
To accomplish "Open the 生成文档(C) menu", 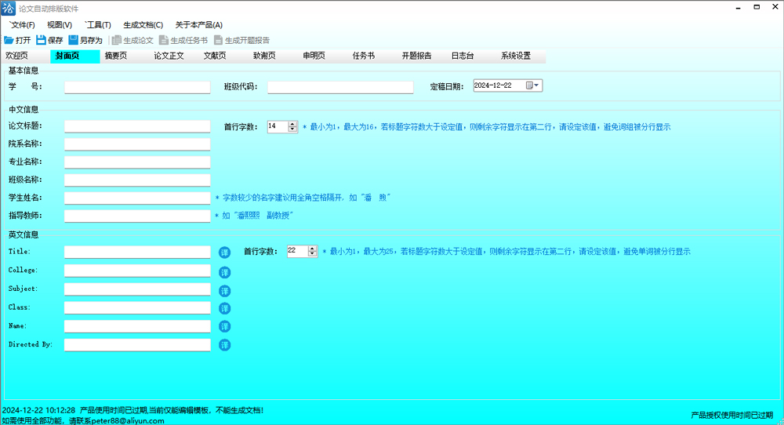I will coord(143,25).
